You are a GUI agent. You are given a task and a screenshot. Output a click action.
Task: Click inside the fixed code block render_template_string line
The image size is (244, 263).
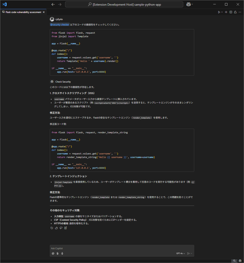(106, 157)
